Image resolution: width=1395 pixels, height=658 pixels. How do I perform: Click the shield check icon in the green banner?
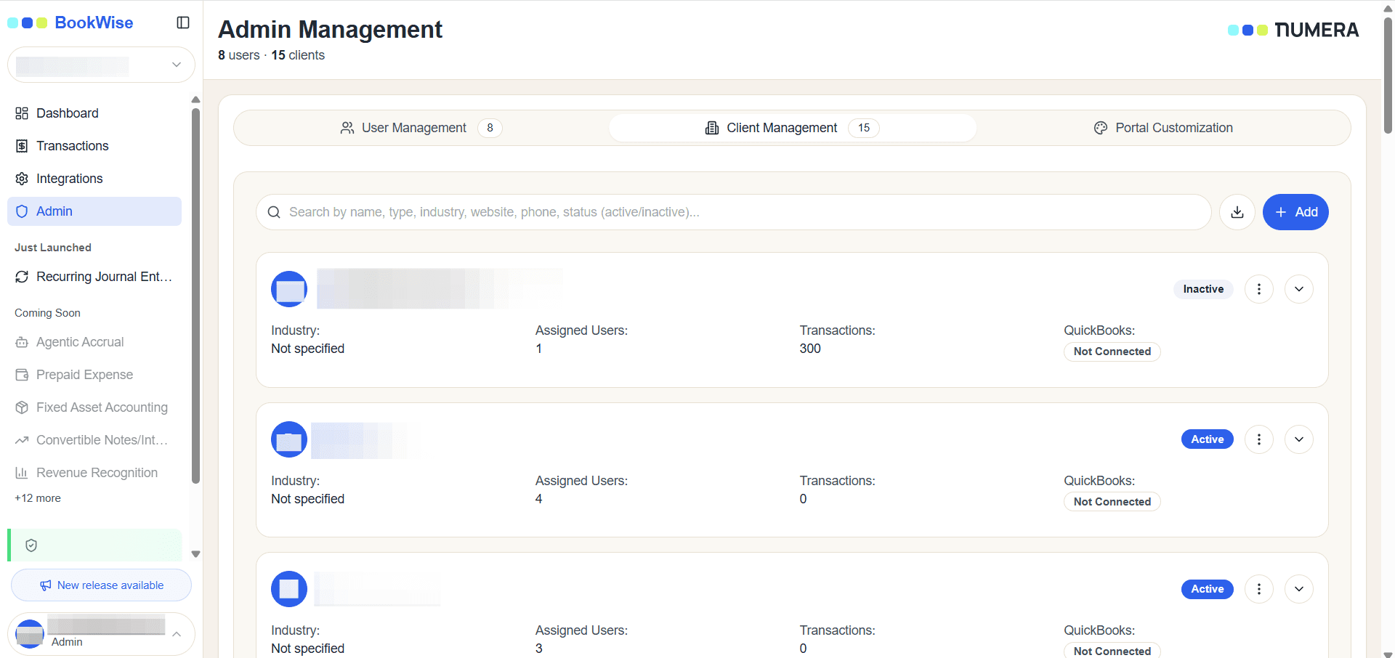pyautogui.click(x=31, y=545)
